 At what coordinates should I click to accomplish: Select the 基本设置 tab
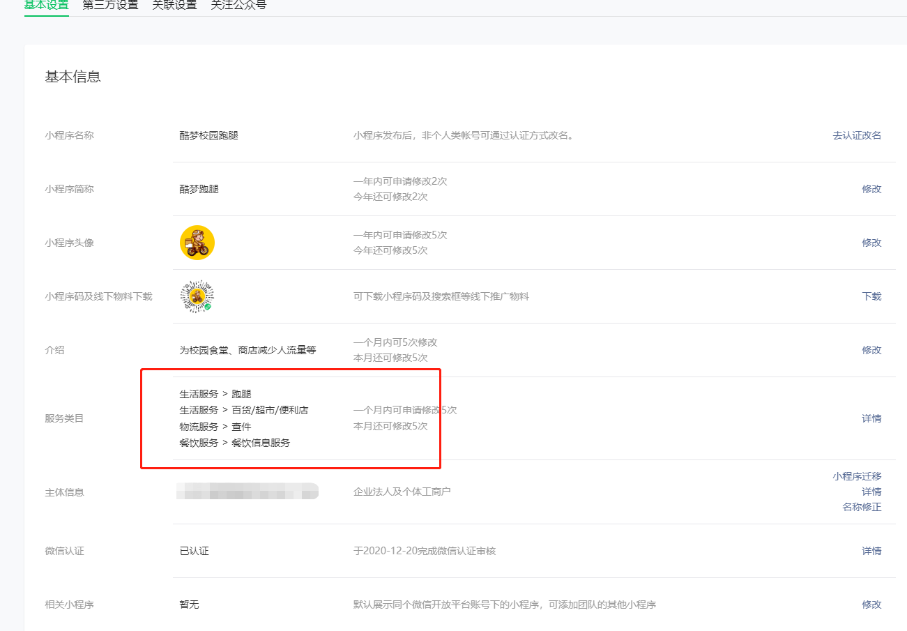pos(46,4)
